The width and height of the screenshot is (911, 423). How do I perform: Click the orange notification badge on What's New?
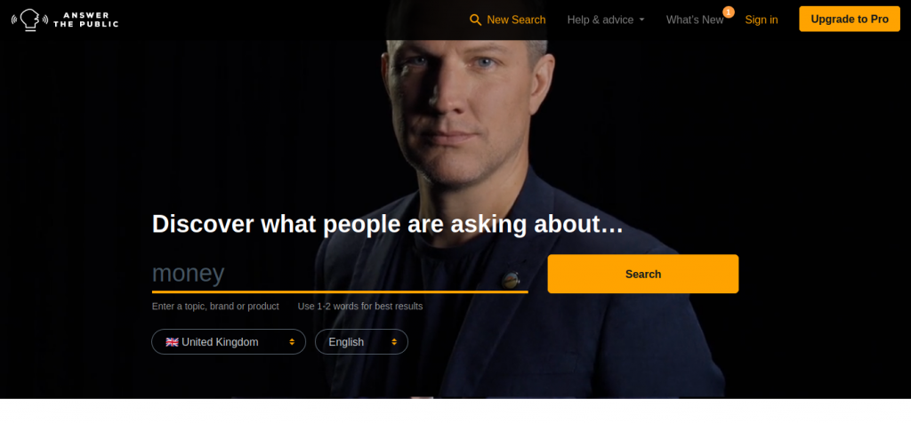coord(728,12)
